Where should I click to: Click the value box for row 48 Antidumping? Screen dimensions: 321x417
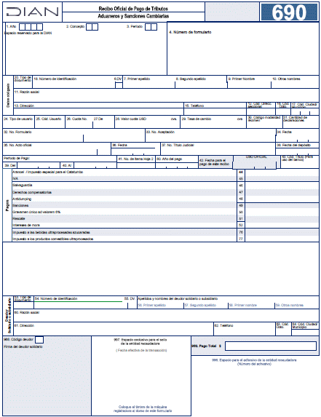point(282,199)
